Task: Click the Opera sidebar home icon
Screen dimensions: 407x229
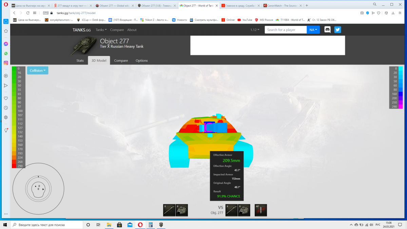Action: tap(6, 21)
